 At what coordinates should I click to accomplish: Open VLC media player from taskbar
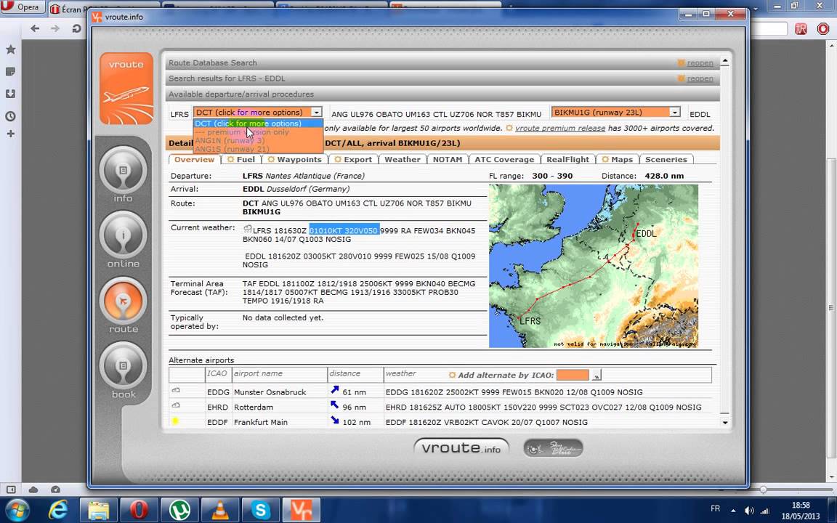[x=220, y=510]
